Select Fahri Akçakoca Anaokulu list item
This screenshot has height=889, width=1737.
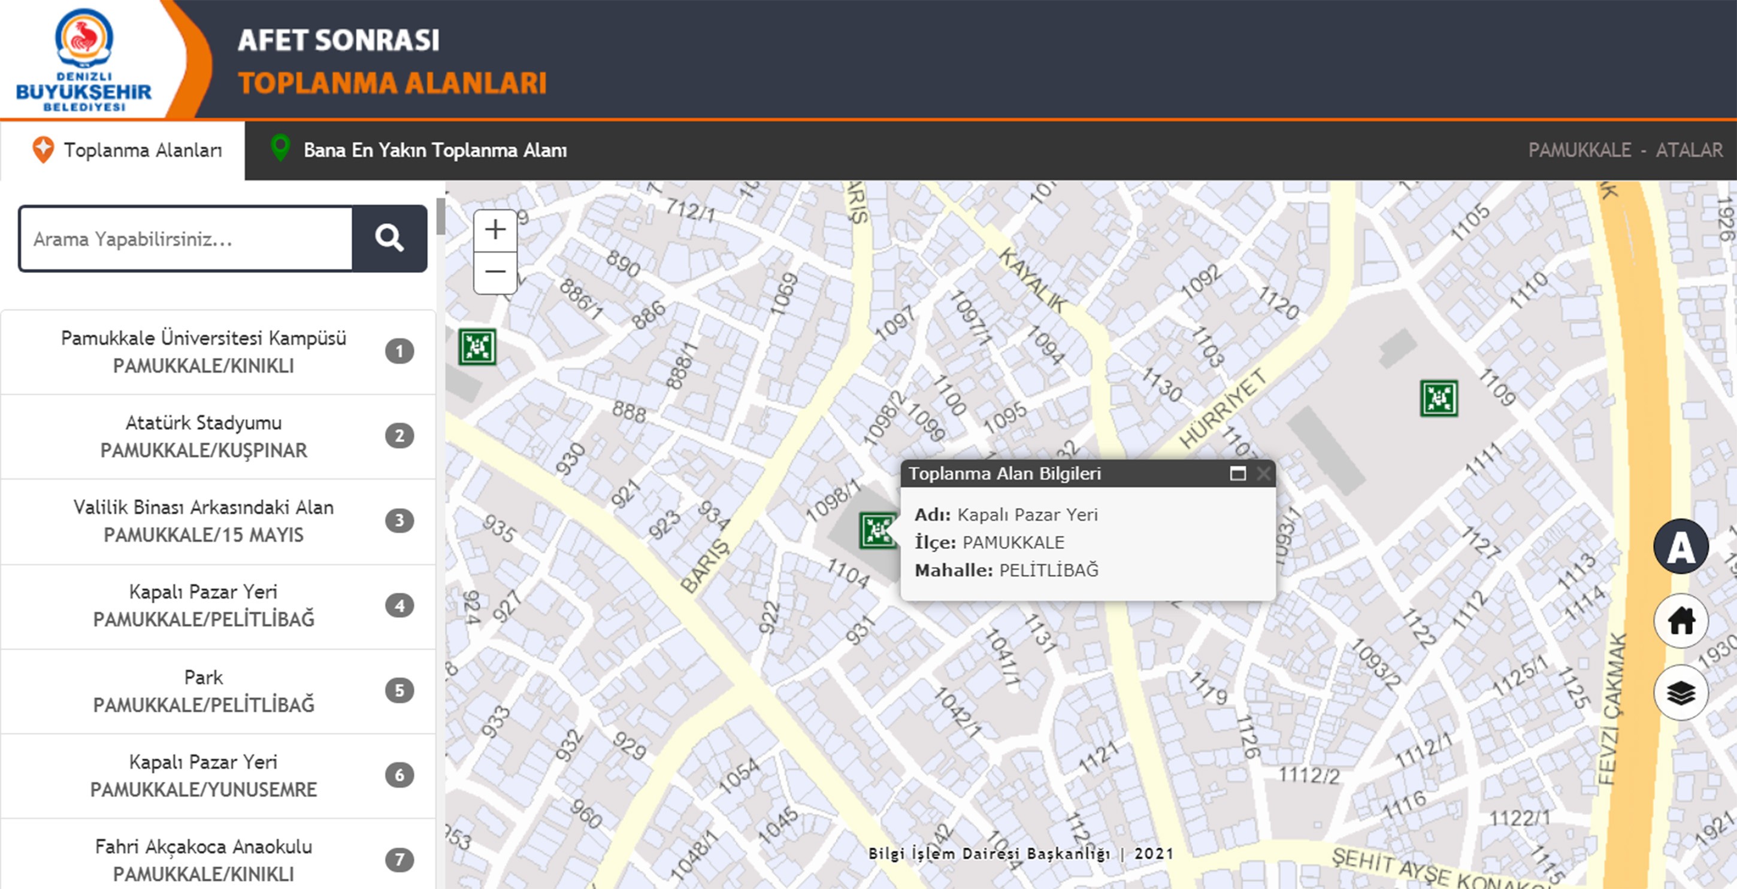(218, 855)
